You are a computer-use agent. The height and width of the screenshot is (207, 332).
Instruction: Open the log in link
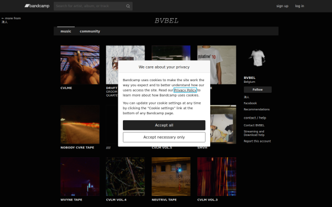click(x=299, y=6)
